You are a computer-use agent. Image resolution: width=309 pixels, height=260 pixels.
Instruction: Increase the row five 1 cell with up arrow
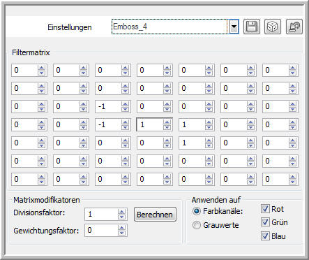(209, 140)
